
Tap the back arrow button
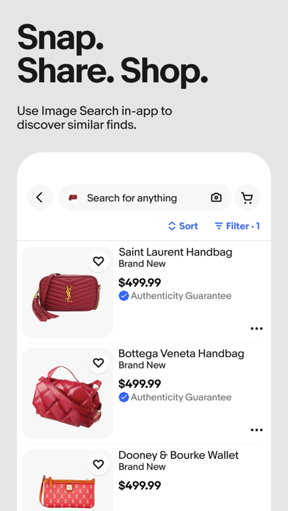point(40,197)
